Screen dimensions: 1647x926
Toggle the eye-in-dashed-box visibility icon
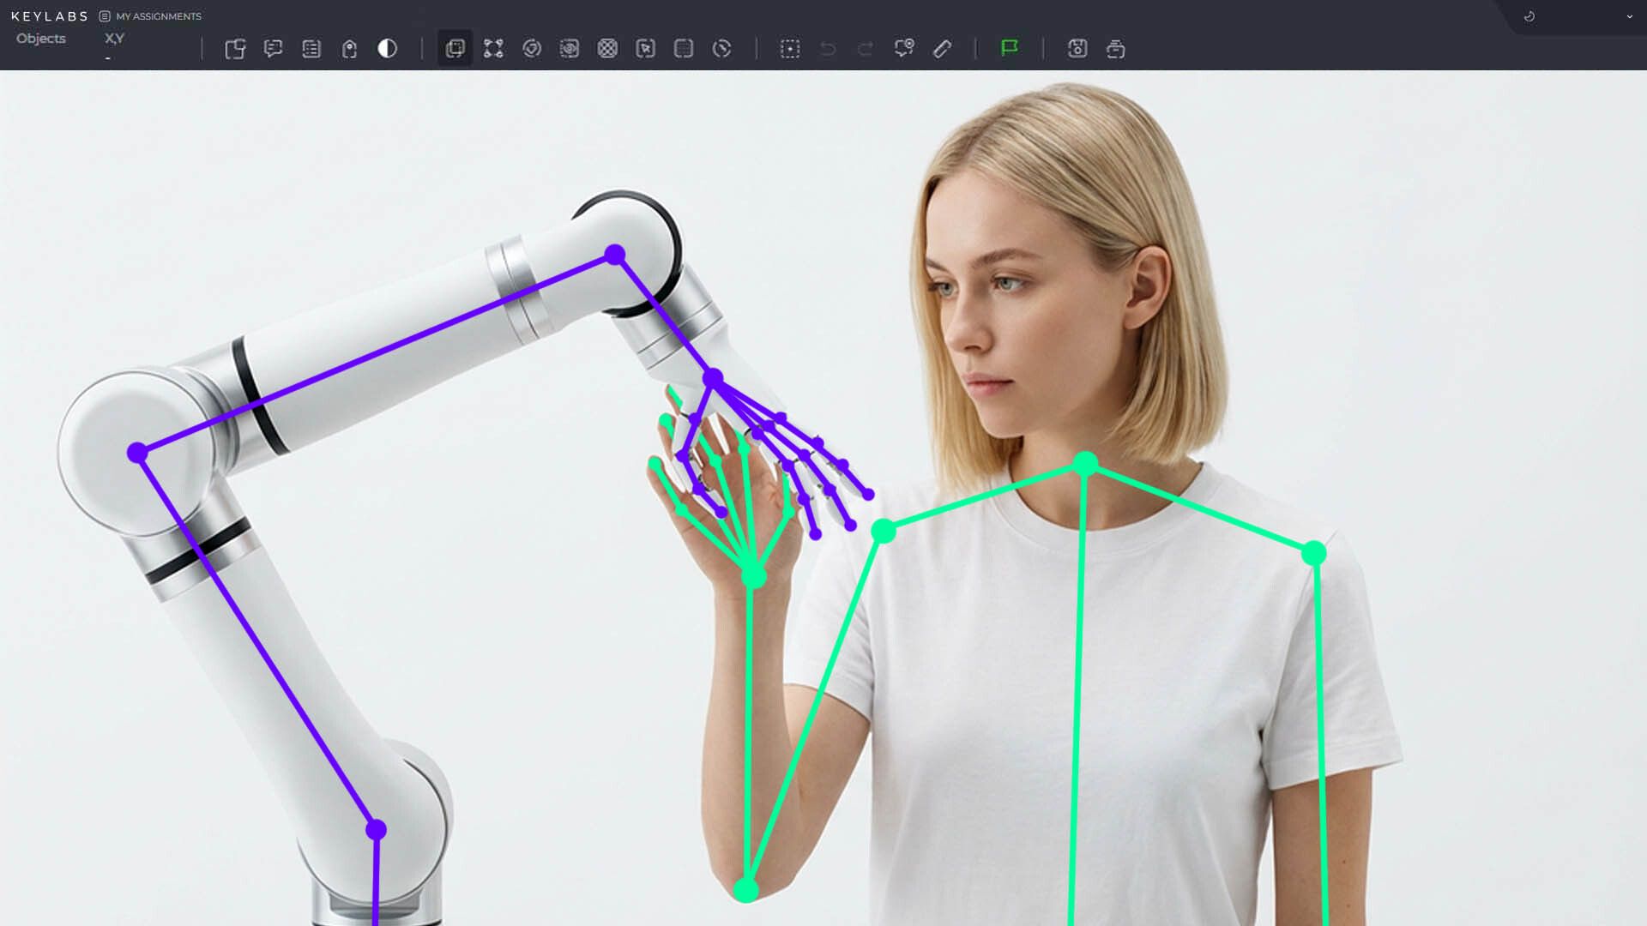(x=570, y=49)
